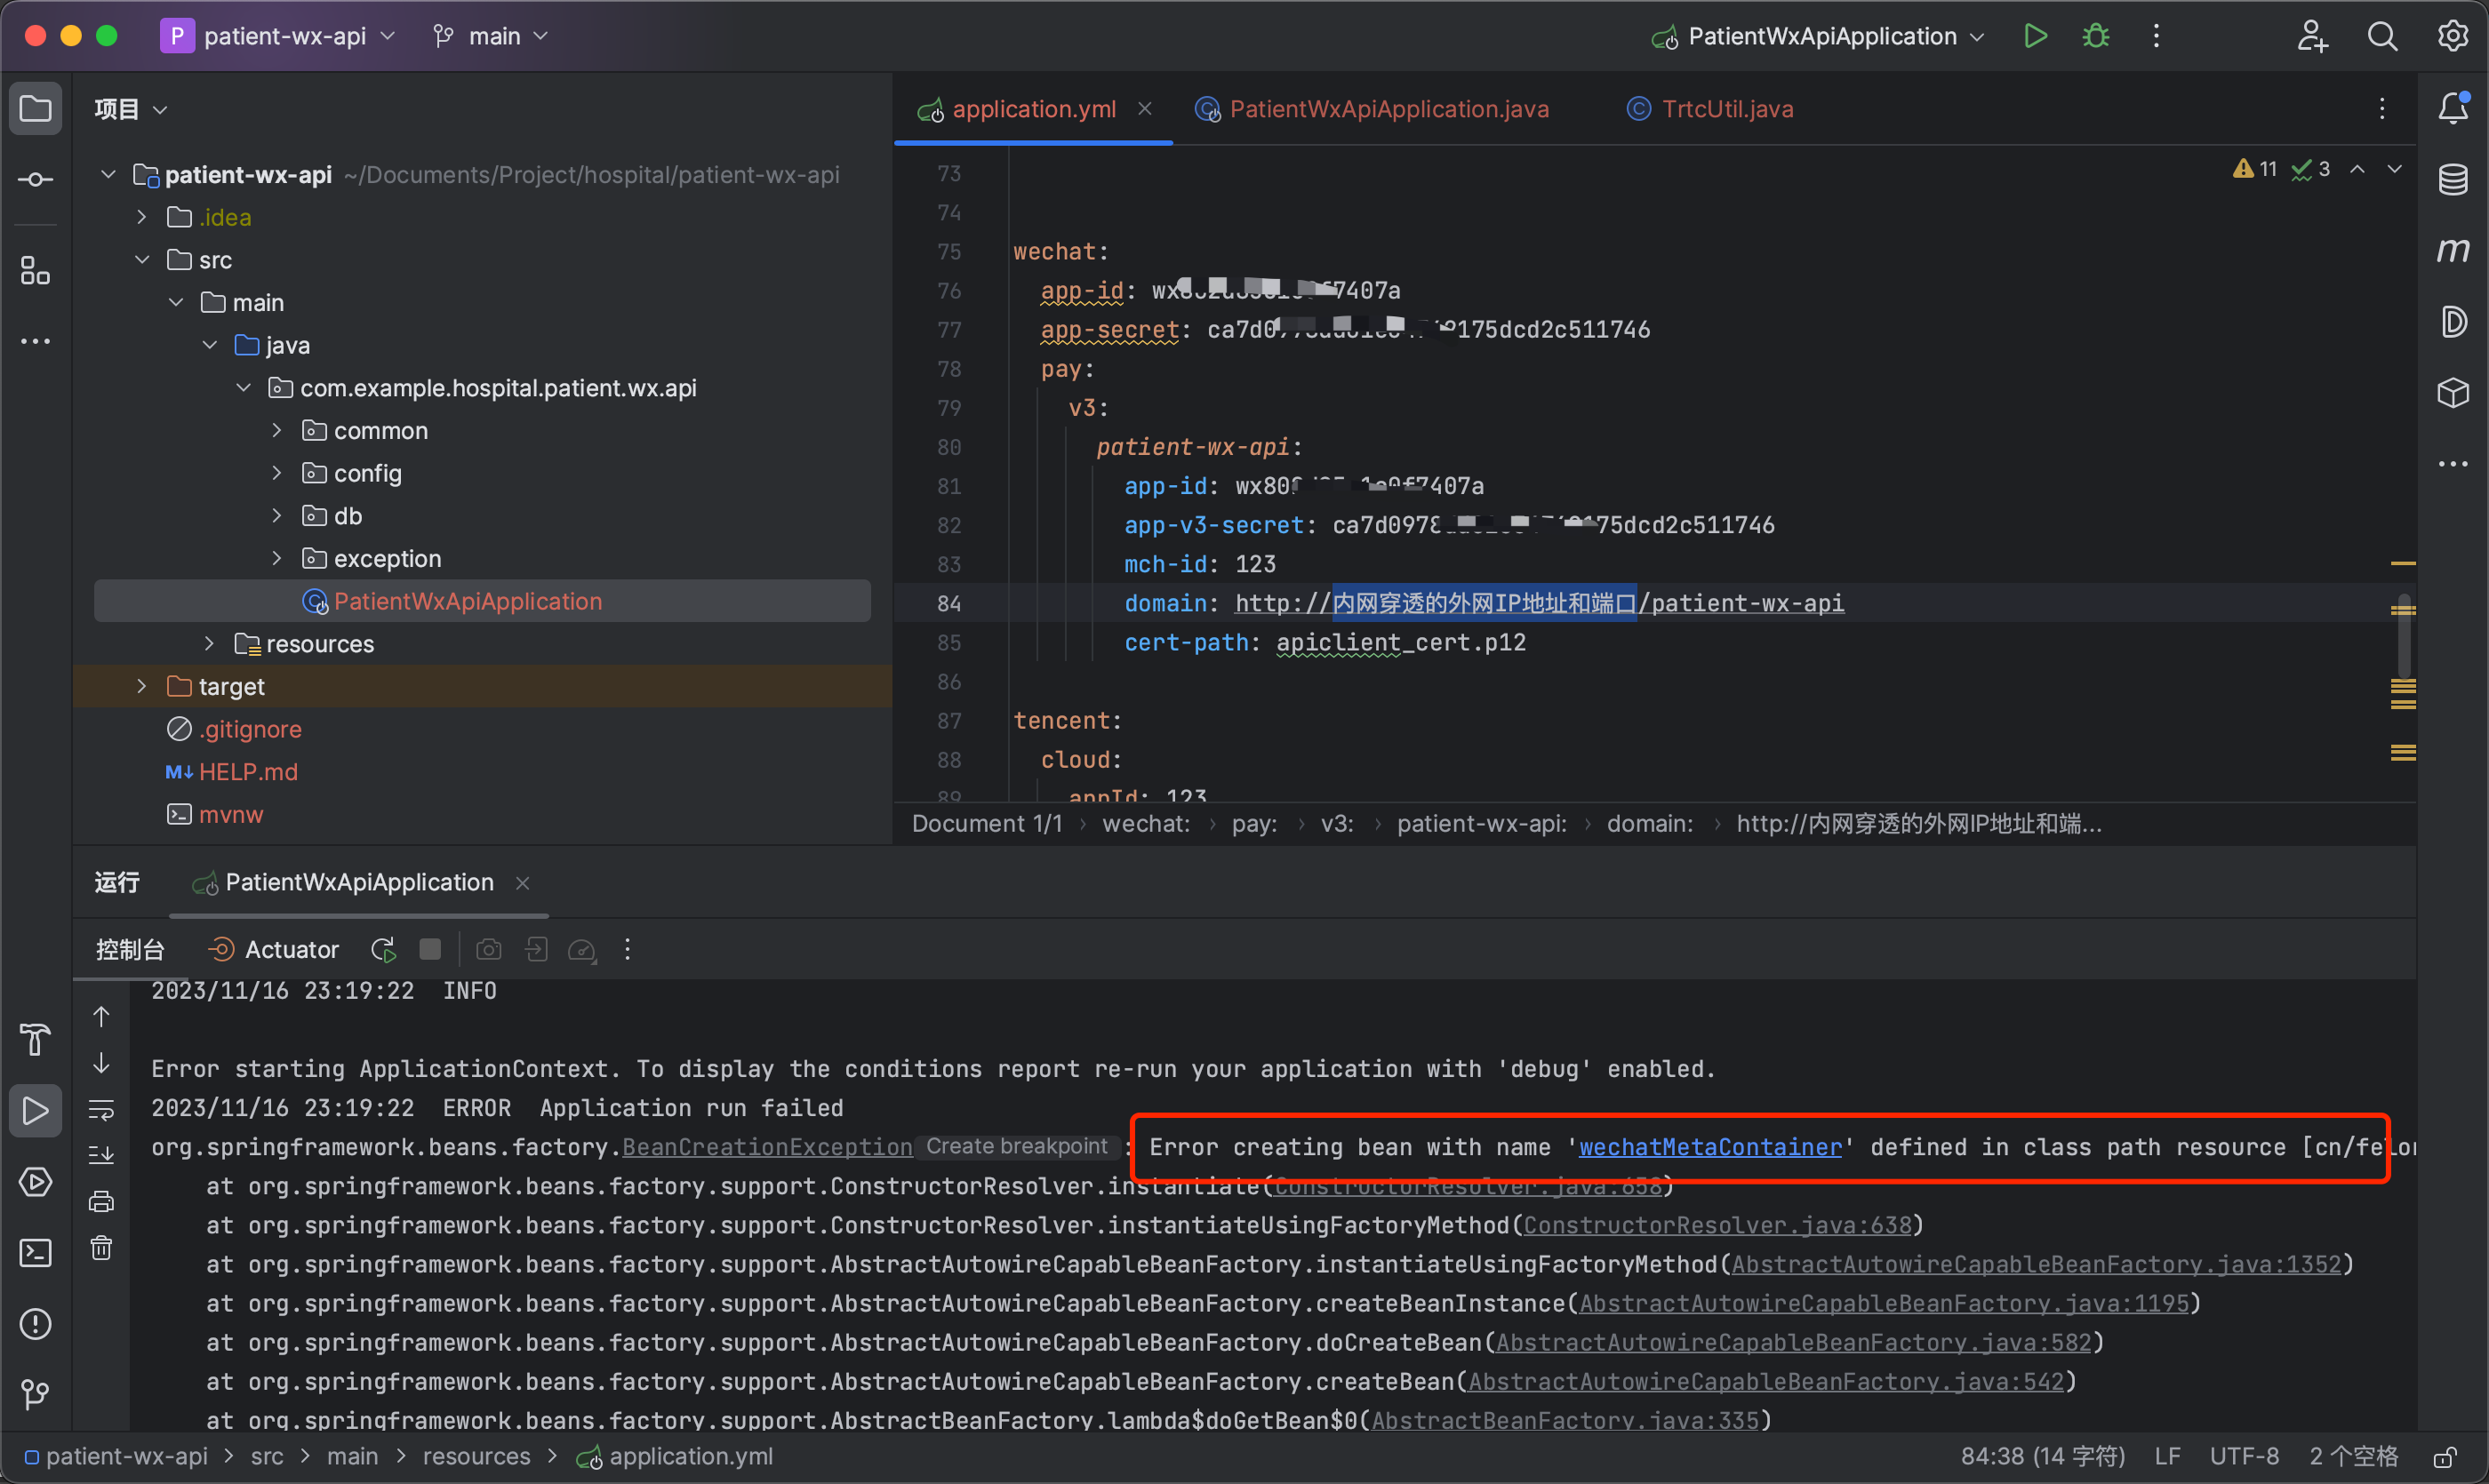2489x1484 pixels.
Task: Select the 控制台 console tab
Action: [x=130, y=949]
